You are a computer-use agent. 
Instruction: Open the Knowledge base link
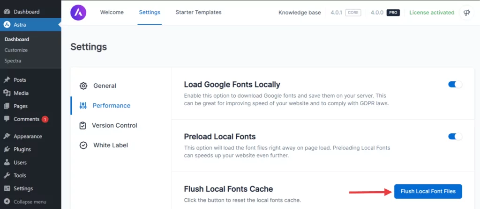[300, 13]
